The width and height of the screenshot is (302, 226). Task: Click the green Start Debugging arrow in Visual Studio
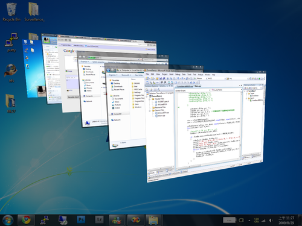pyautogui.click(x=195, y=78)
